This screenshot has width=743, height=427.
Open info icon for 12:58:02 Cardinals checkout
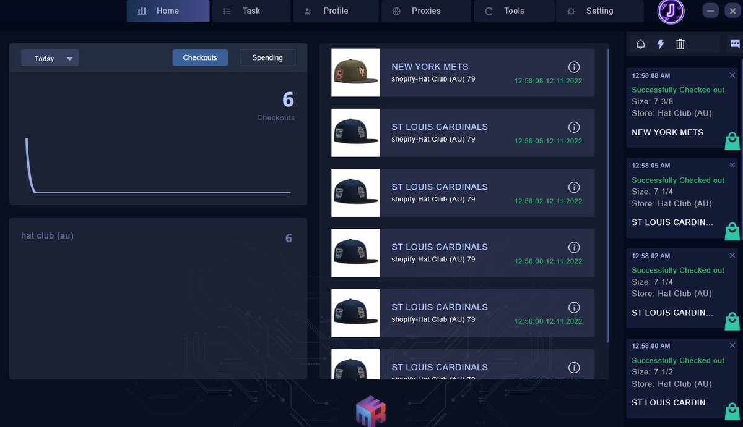(x=574, y=187)
